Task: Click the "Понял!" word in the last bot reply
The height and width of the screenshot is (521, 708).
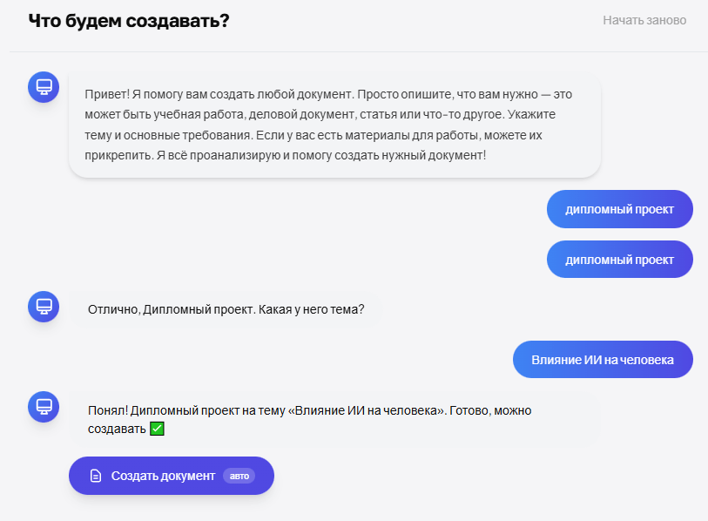Action: pyautogui.click(x=106, y=409)
